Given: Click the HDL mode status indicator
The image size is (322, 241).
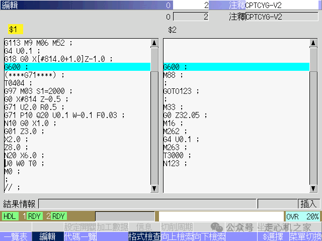Looking at the screenshot, I should point(10,216).
